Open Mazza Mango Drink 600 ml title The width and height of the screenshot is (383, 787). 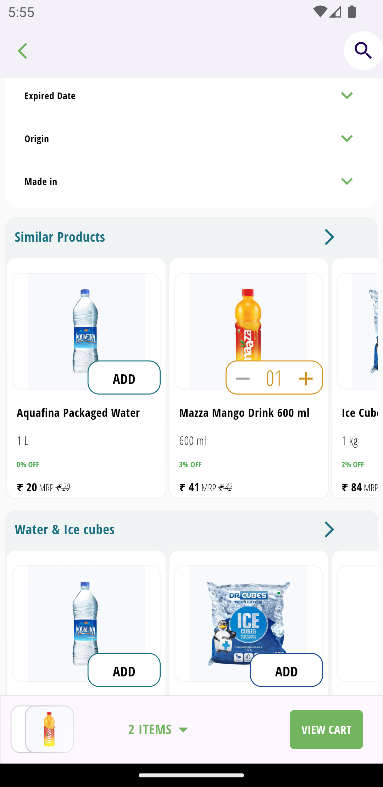click(x=244, y=413)
